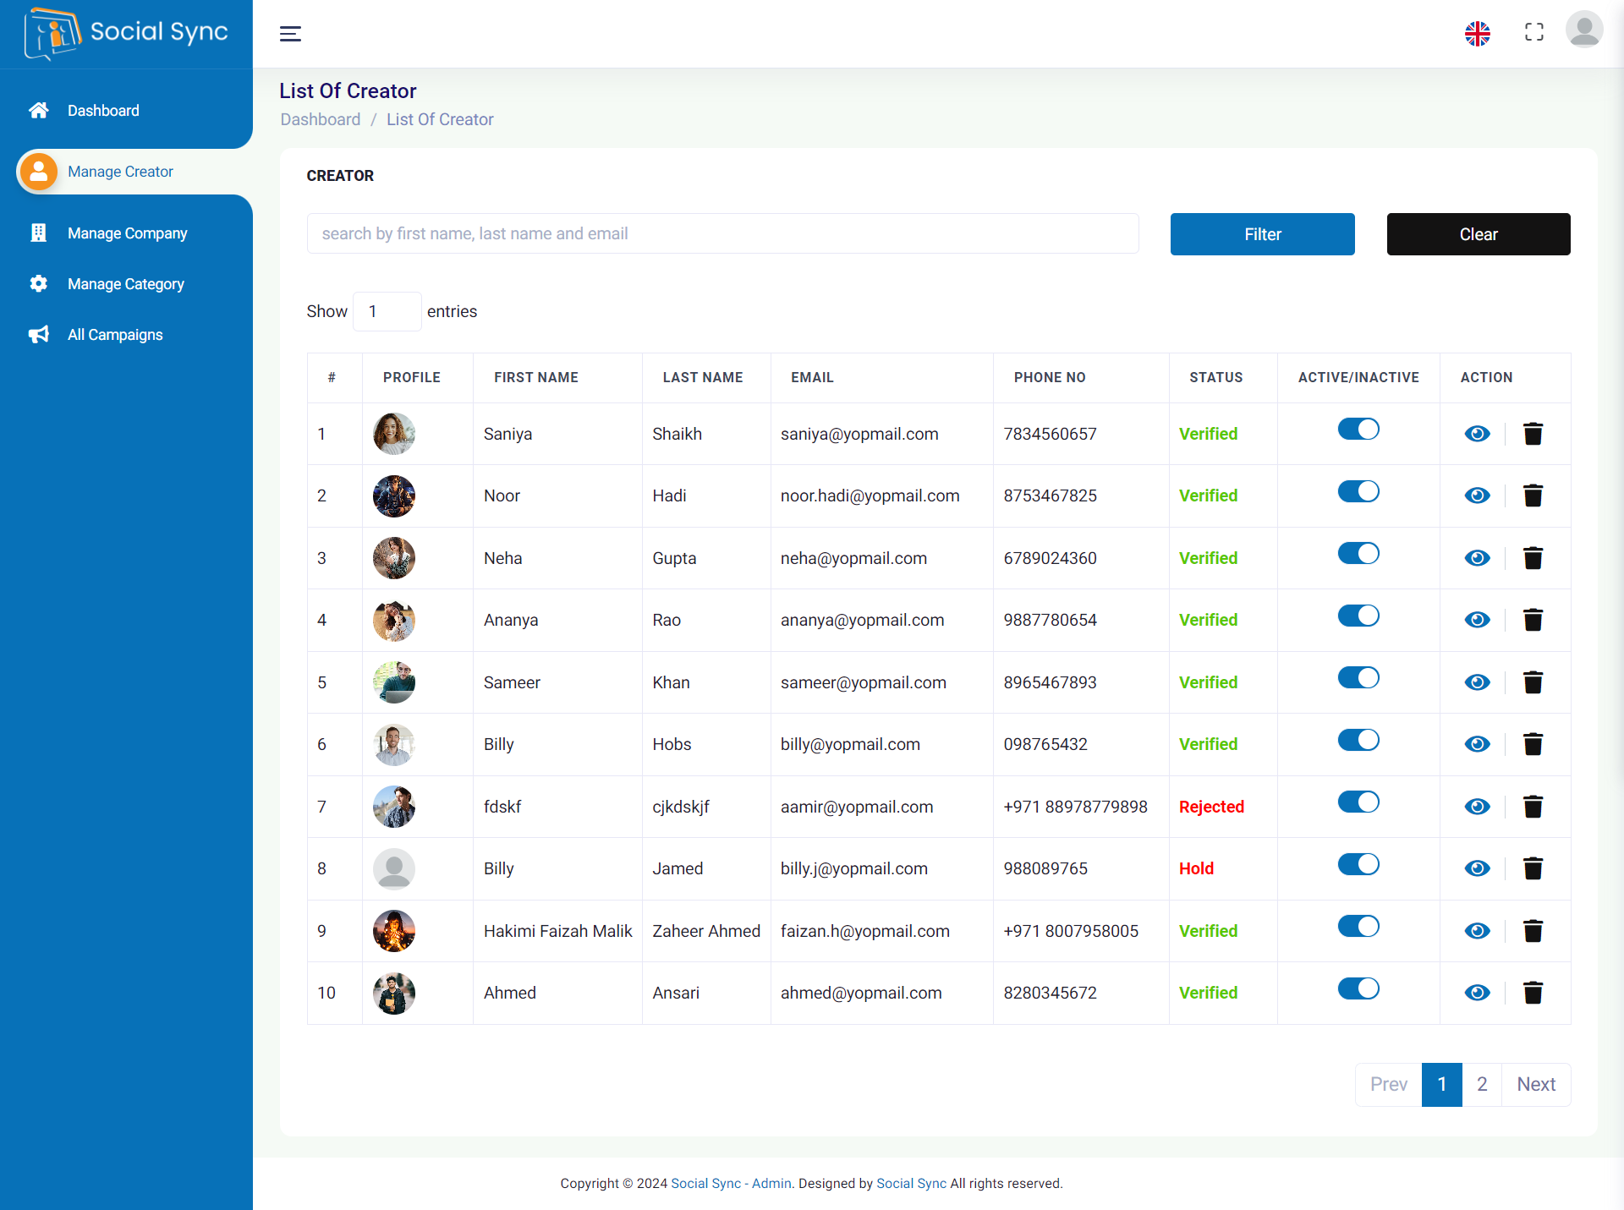
Task: Open the user profile avatar menu
Action: pos(1584,30)
